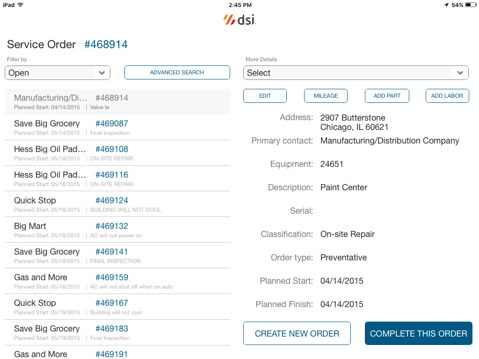This screenshot has width=479, height=359.
Task: Tap 'BUILDING WILL NOT COOL' description
Action: coord(125,210)
